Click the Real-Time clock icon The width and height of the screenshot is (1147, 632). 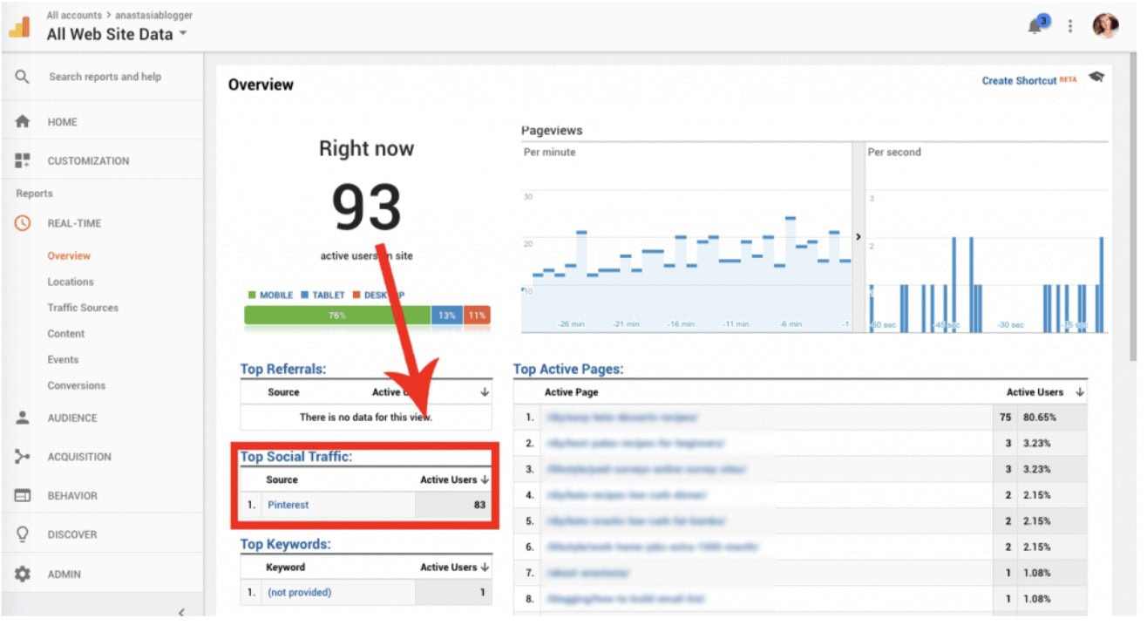click(23, 223)
